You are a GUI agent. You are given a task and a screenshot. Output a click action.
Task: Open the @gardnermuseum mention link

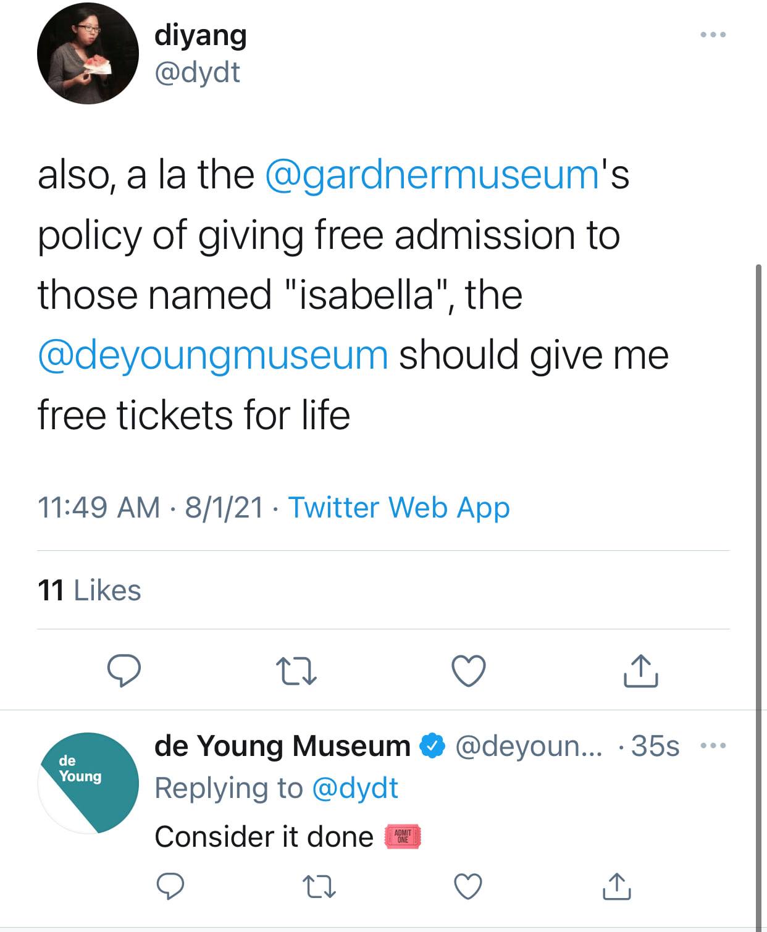tap(432, 174)
